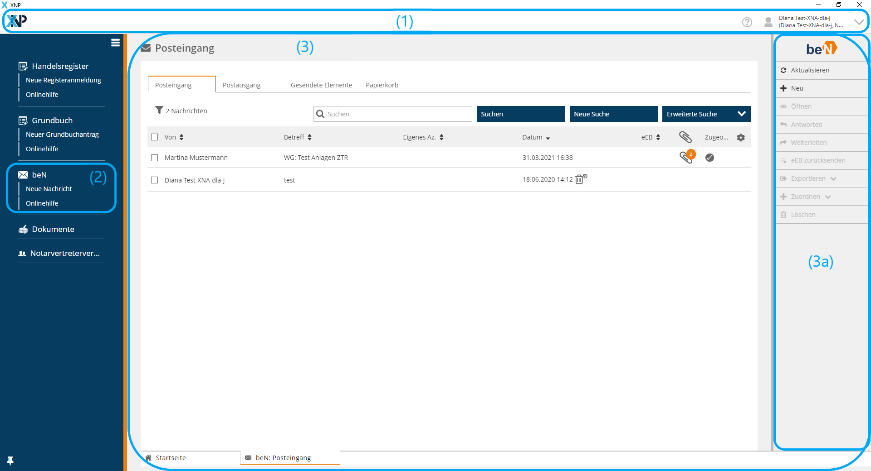871x471 pixels.
Task: Click the date 31.03.2021 16:38
Action: [x=548, y=158]
